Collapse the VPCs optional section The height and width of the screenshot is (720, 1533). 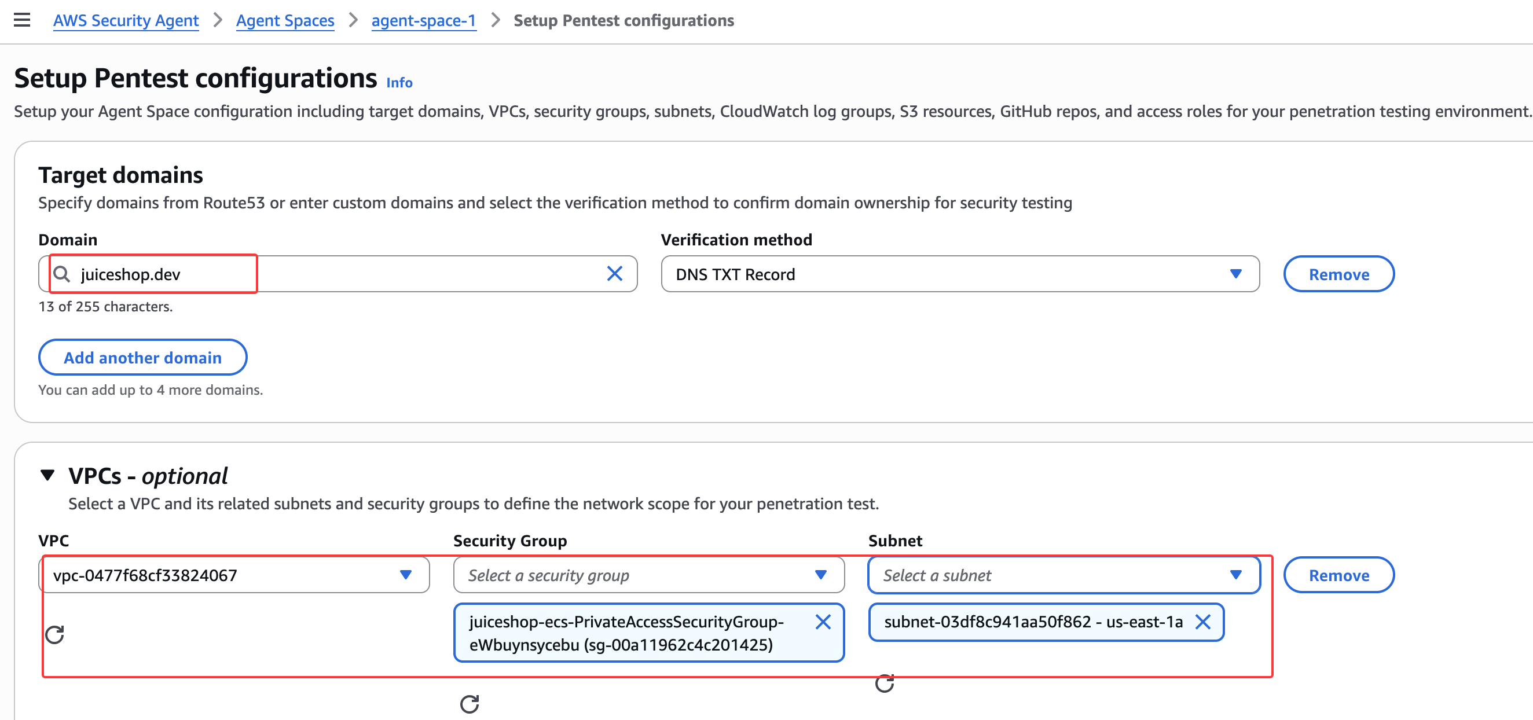coord(47,475)
